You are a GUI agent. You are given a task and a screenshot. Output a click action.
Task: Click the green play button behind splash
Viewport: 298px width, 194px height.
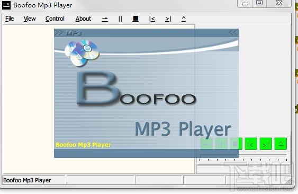click(206, 144)
